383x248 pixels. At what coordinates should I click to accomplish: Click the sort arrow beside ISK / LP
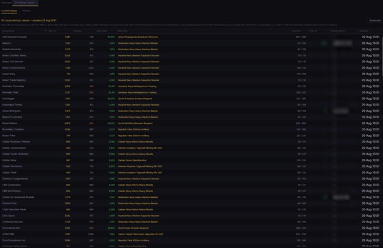pos(45,31)
